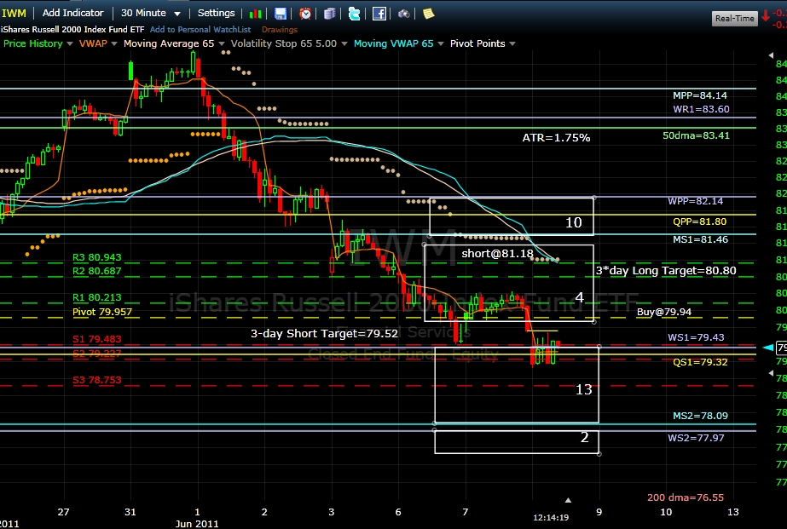Grab the bottom-right handle of box 2

(x=599, y=454)
